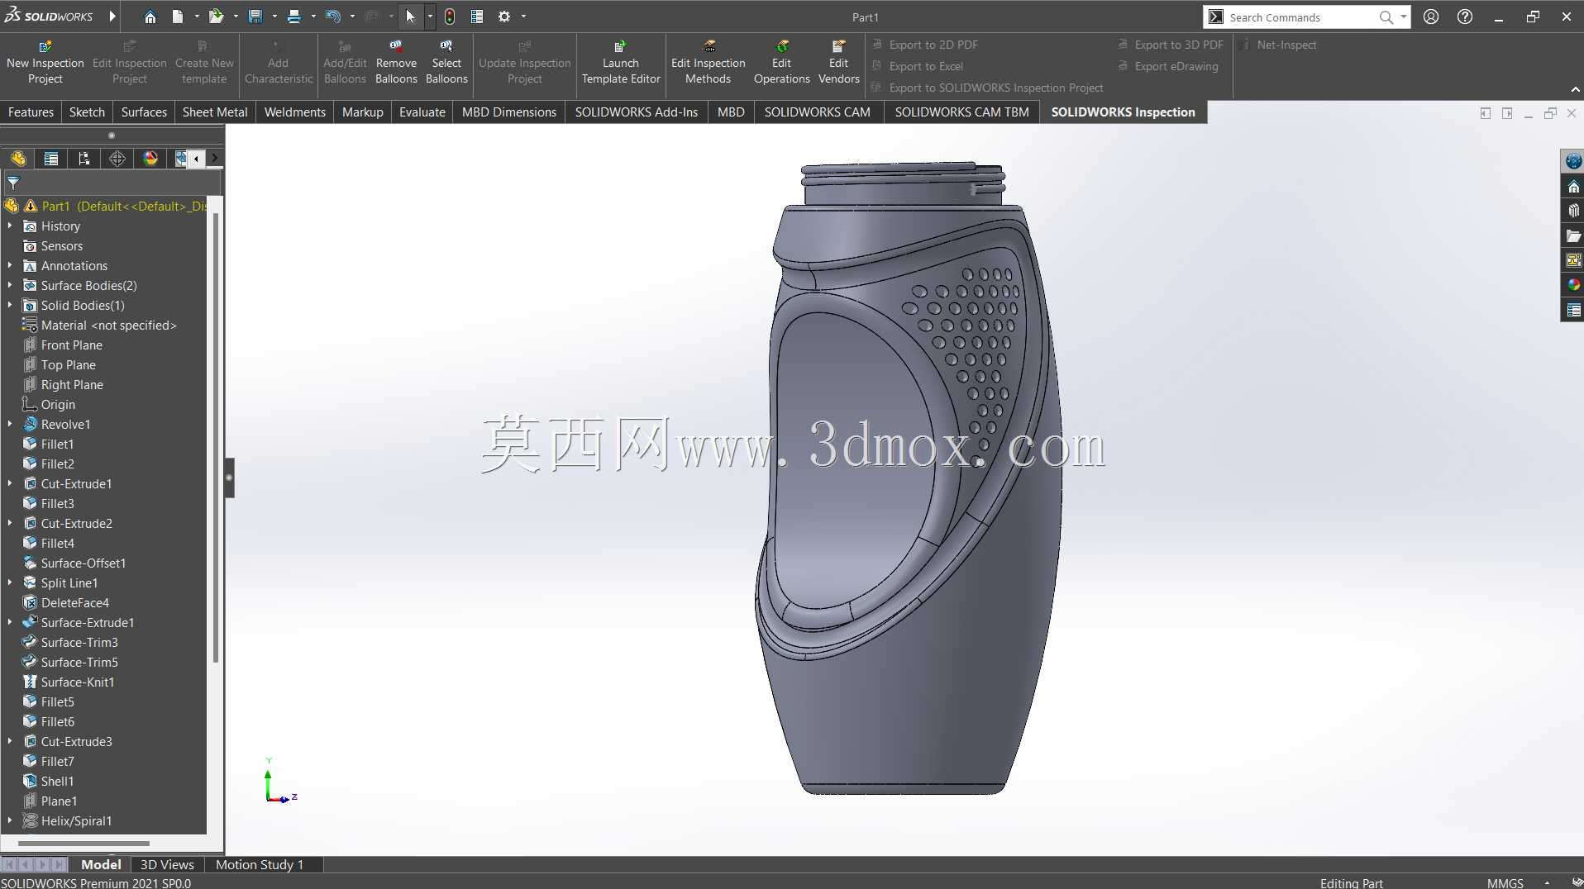Expand the Surface Bodies(2) folder
The width and height of the screenshot is (1584, 889).
pyautogui.click(x=10, y=285)
